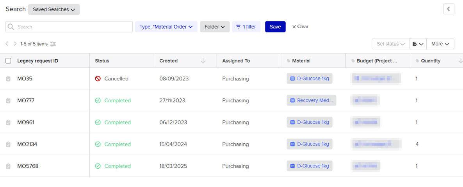Open the 1 filter panel

pyautogui.click(x=246, y=27)
